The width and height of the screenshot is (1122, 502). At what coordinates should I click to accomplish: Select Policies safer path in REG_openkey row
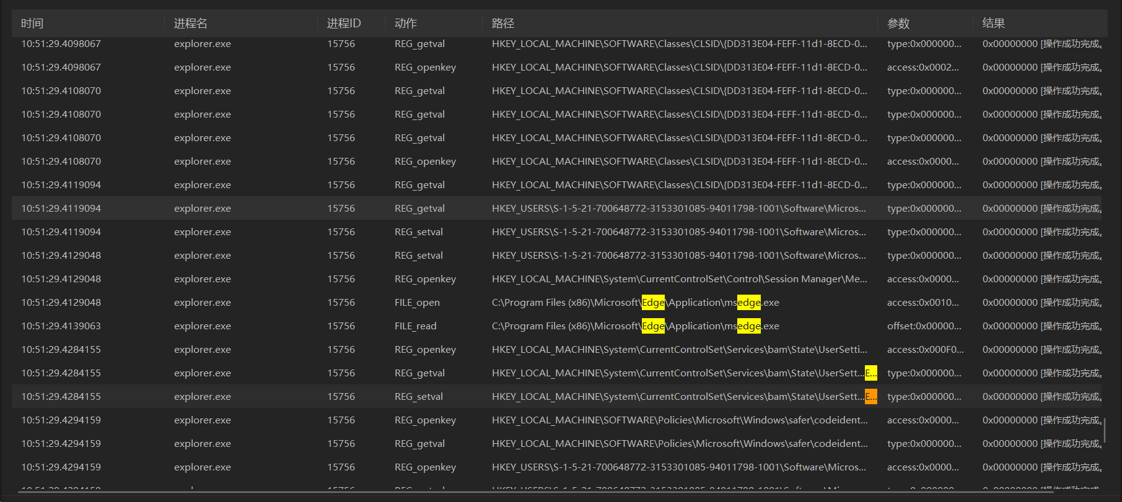[680, 420]
